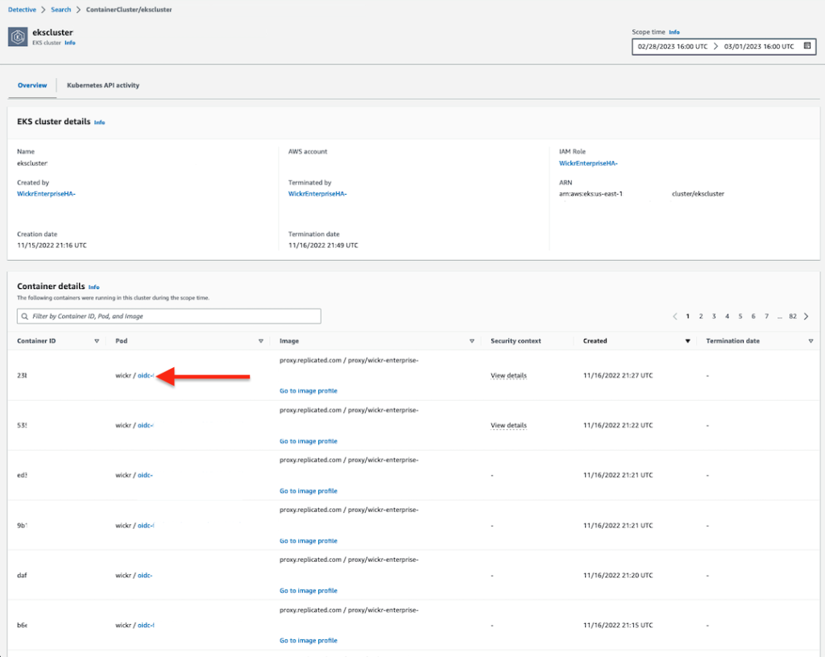Open the Image column filter dropdown
This screenshot has height=657, width=825.
(472, 341)
